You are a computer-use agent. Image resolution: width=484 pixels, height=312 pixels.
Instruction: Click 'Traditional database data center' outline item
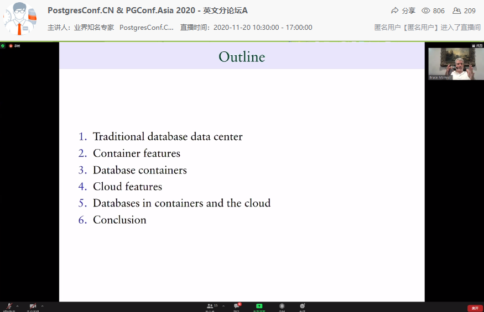point(168,136)
